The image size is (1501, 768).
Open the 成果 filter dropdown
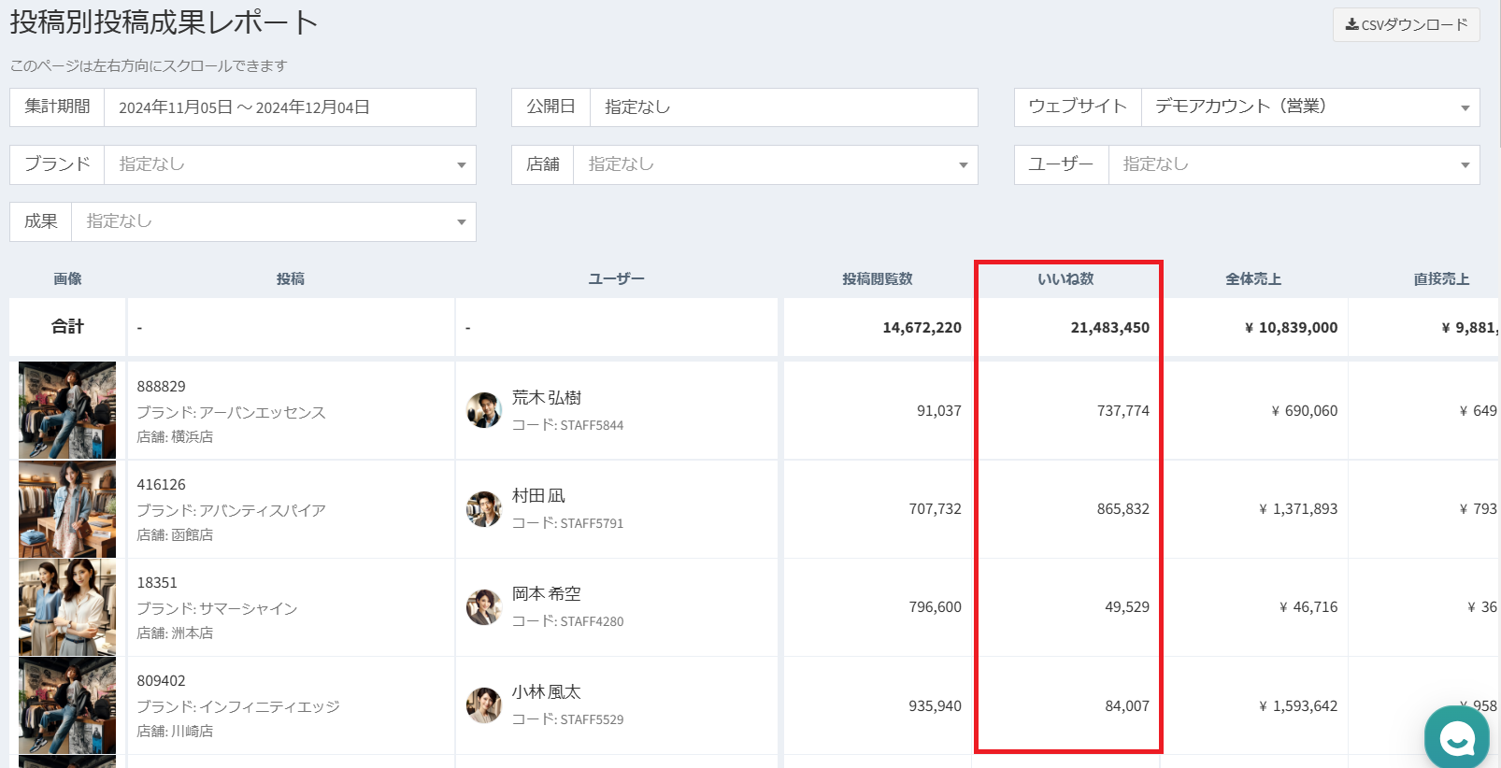pyautogui.click(x=273, y=221)
